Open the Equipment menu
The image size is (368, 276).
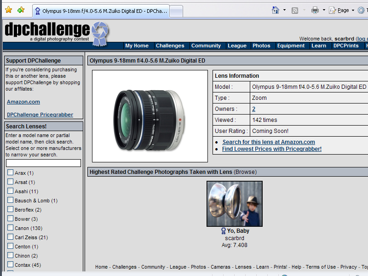coord(291,46)
